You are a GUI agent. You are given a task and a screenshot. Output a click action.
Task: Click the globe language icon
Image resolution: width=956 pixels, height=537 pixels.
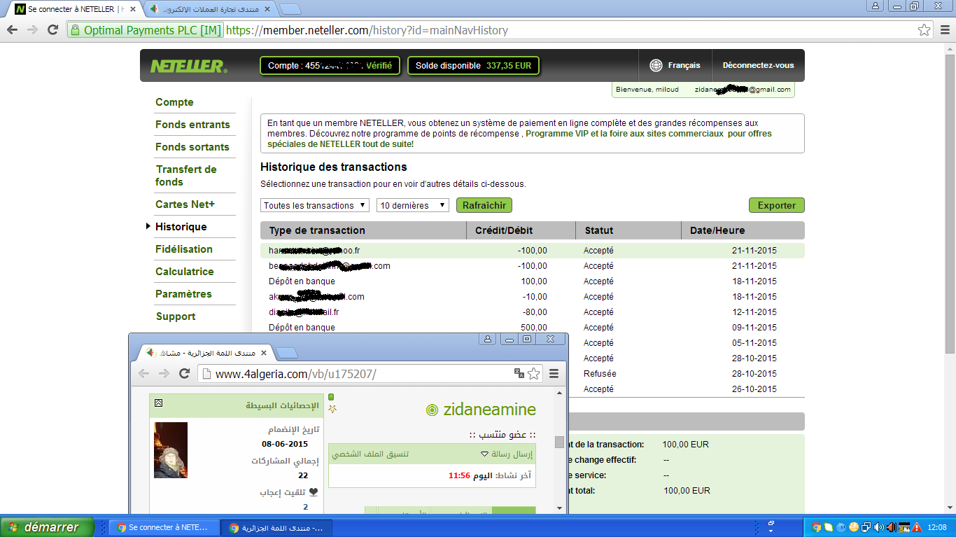coord(656,65)
